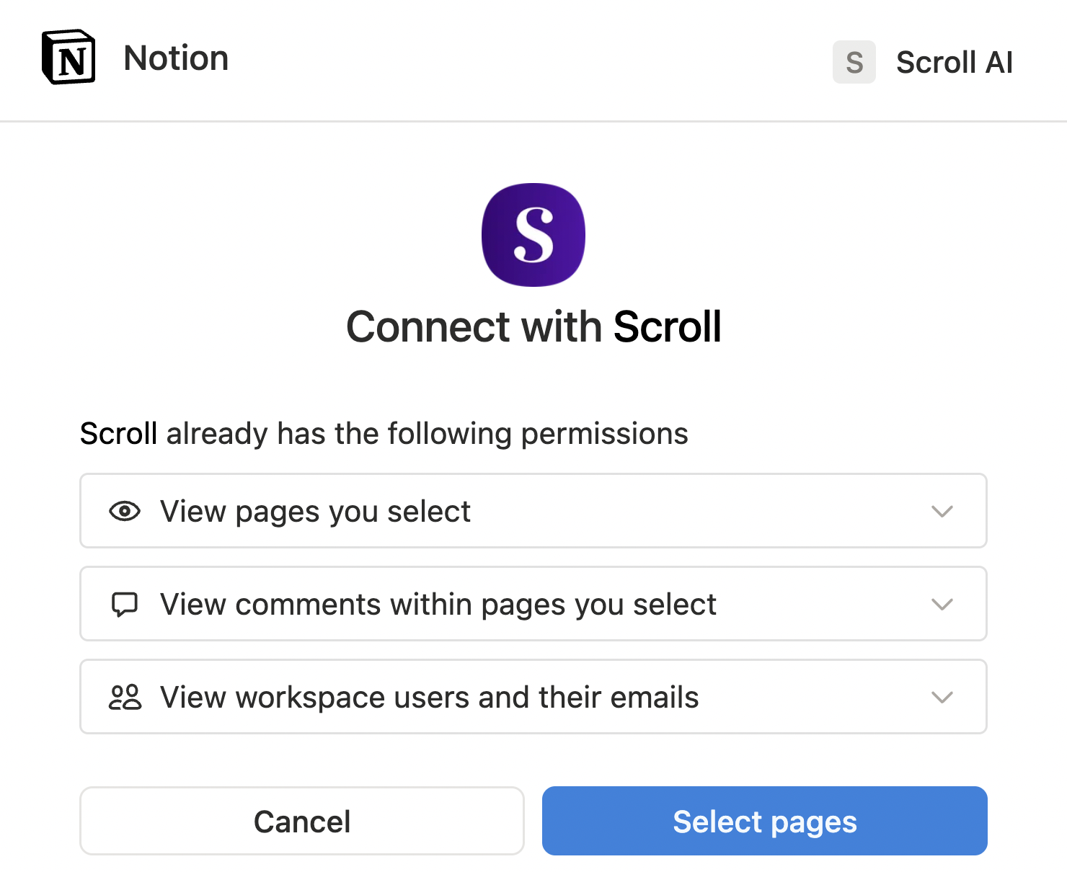
Task: Click the 'Scroll AI' workspace name
Action: click(954, 63)
